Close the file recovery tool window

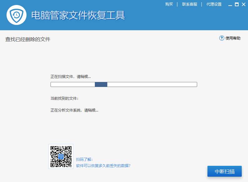click(243, 4)
